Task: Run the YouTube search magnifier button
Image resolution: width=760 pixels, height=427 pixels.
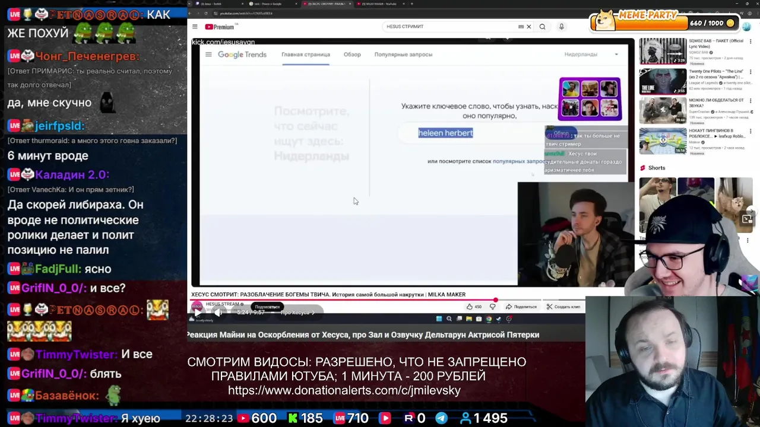Action: tap(542, 27)
